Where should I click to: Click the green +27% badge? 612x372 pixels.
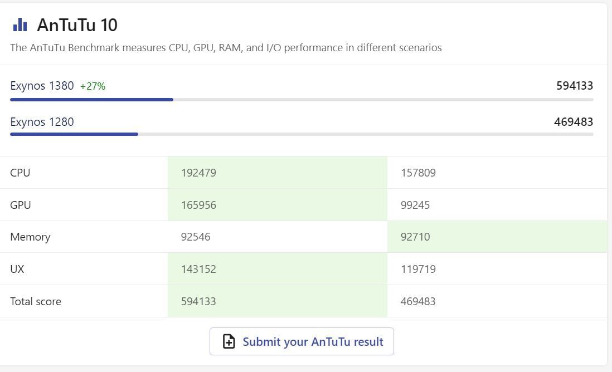click(x=93, y=86)
